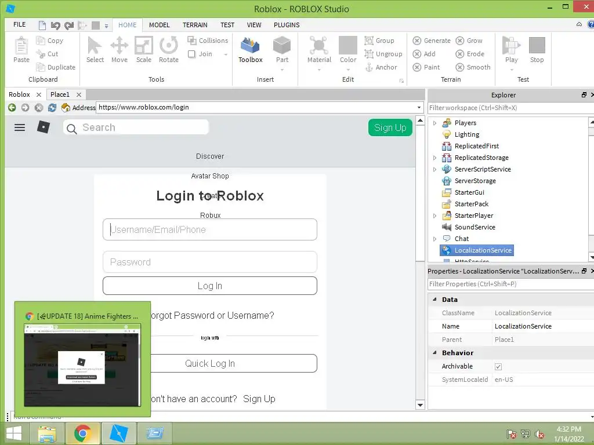Open File Explorer from the taskbar
This screenshot has width=594, height=445.
pyautogui.click(x=47, y=433)
